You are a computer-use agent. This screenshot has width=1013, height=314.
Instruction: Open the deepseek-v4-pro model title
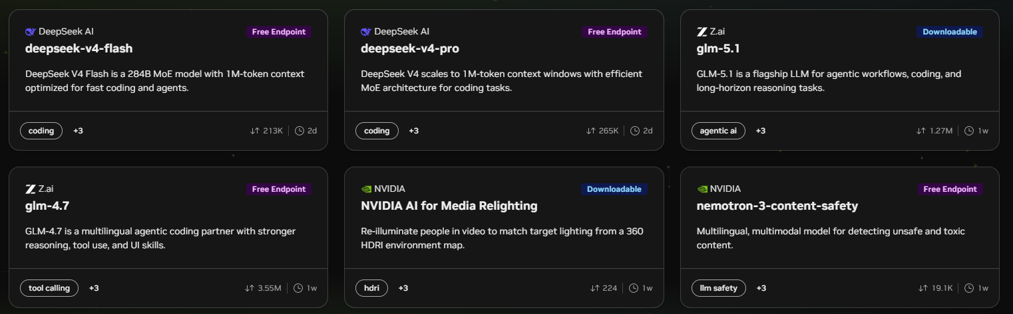tap(410, 48)
